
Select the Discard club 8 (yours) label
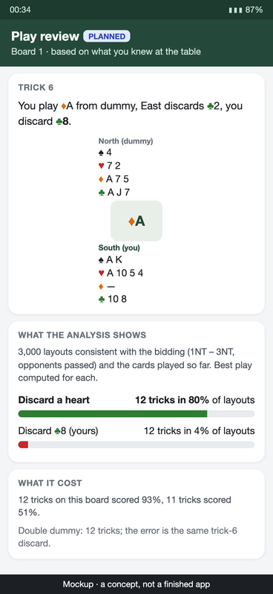(x=58, y=431)
